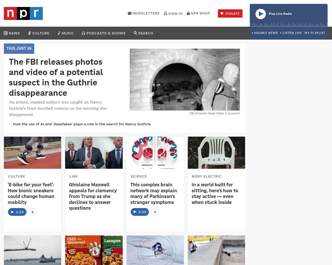Open the Culture menu
Image resolution: width=332 pixels, height=265 pixels.
[x=39, y=33]
